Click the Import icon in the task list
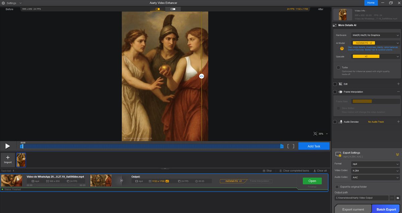The width and height of the screenshot is (402, 213). coord(7,160)
